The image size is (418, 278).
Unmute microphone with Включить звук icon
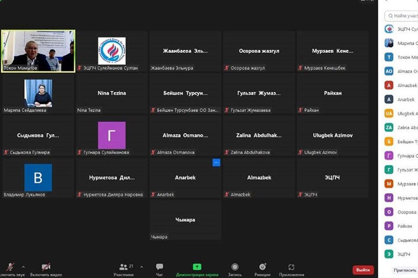[10, 267]
